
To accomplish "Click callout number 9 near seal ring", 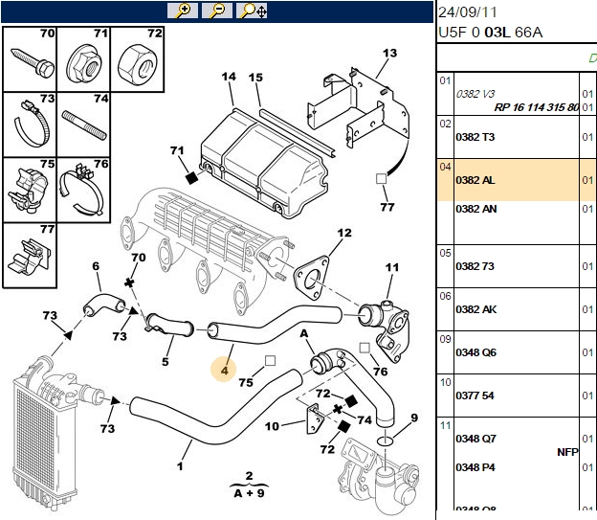I will point(414,418).
